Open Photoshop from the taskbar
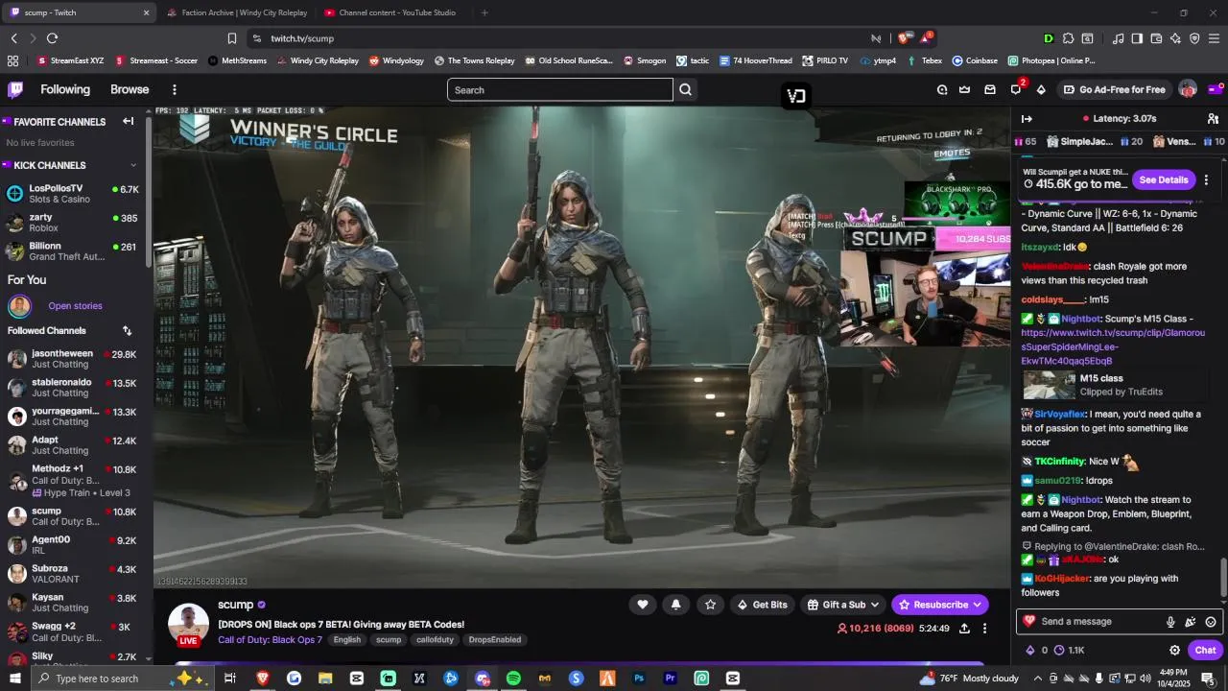This screenshot has width=1228, height=691. (639, 679)
